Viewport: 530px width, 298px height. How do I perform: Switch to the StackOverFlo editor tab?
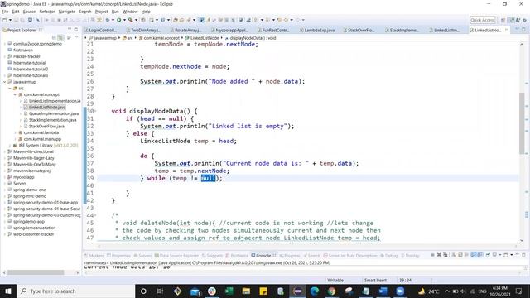pyautogui.click(x=361, y=30)
